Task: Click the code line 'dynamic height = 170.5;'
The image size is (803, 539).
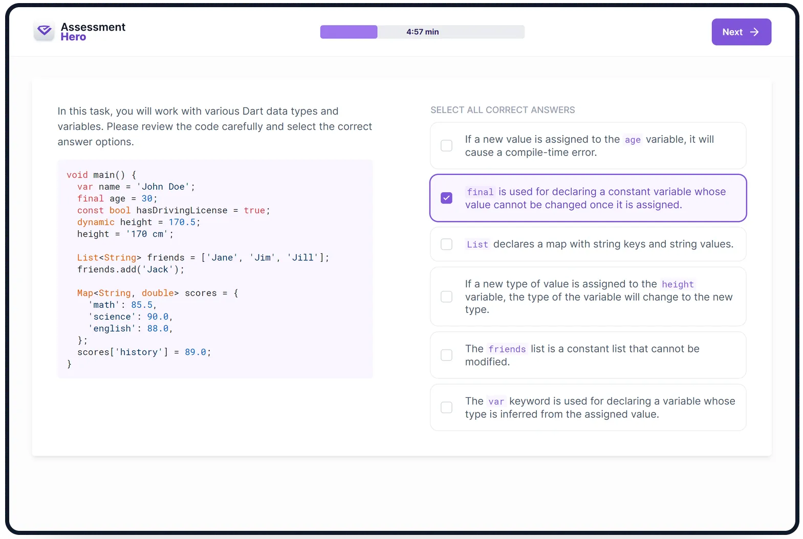Action: (139, 222)
